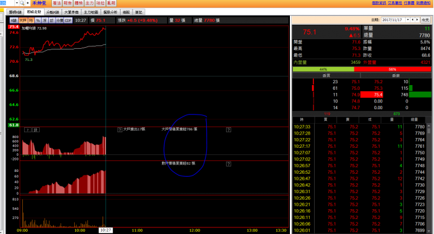The height and width of the screenshot is (234, 434).
Task: Click the 總量 column header in trade list
Action: [x=414, y=119]
